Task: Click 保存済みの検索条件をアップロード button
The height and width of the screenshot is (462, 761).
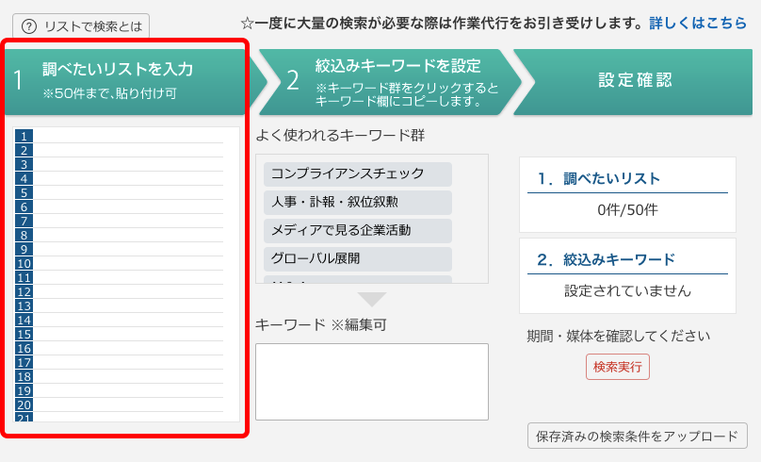Action: (x=637, y=437)
